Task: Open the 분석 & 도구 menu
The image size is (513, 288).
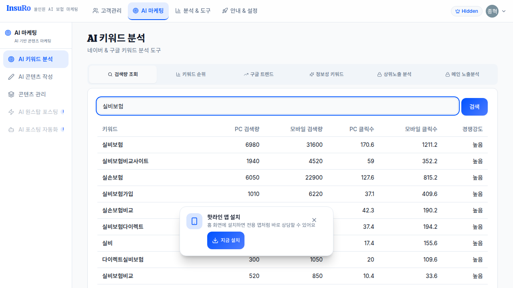Action: point(193,11)
